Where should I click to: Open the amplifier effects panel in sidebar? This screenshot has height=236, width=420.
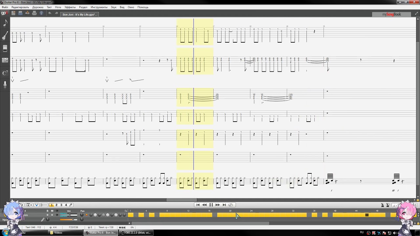(5, 48)
